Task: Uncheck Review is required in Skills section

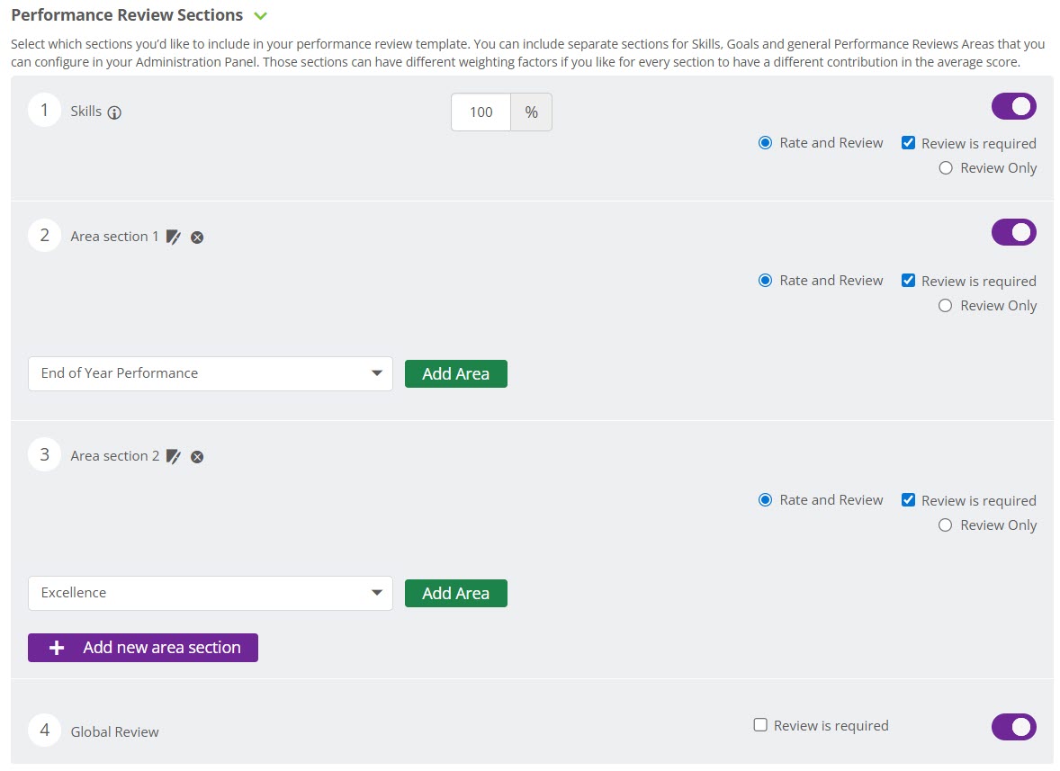Action: coord(908,143)
